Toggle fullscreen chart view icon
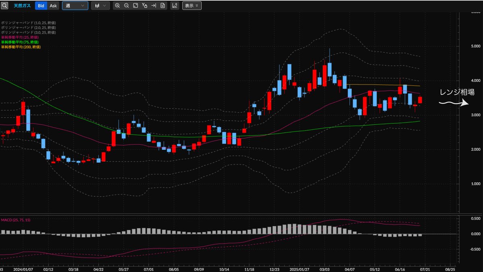Screen dimensions: 483x272 [x=136, y=6]
